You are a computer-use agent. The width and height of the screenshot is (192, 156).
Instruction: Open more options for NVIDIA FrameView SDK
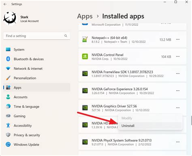click(178, 74)
